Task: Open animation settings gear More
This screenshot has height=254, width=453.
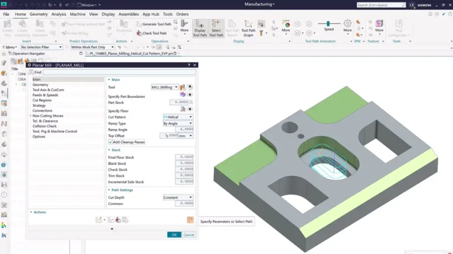Action: [x=347, y=26]
